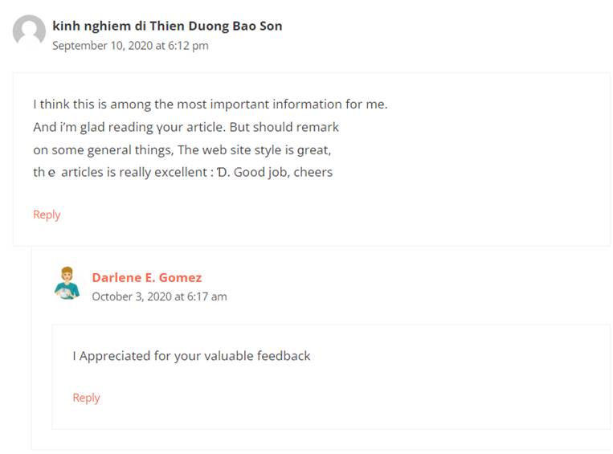613x454 pixels.
Task: Click the text "on some general things,"
Action: [x=104, y=150]
